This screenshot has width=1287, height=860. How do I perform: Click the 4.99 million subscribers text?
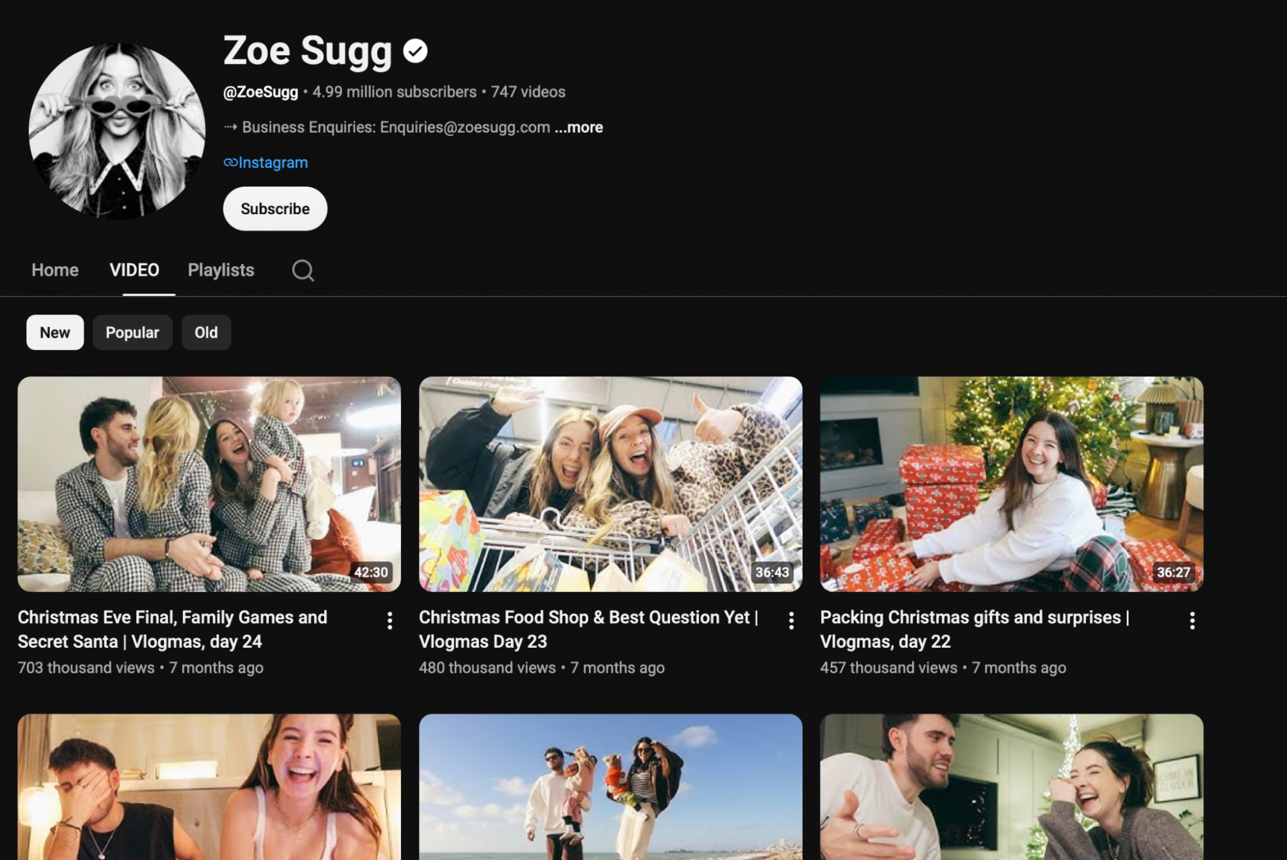[394, 92]
